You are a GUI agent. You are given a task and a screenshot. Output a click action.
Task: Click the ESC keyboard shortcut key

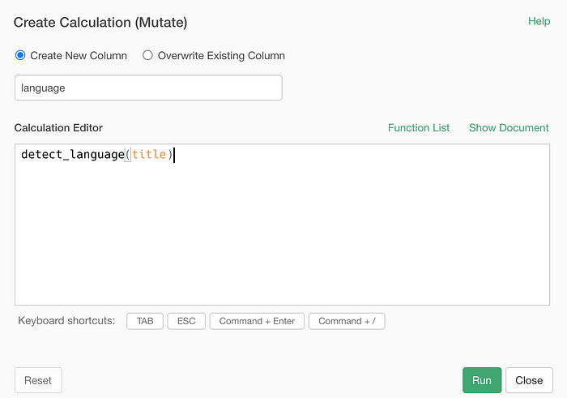186,321
